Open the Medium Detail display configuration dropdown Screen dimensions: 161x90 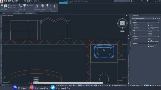(118, 85)
